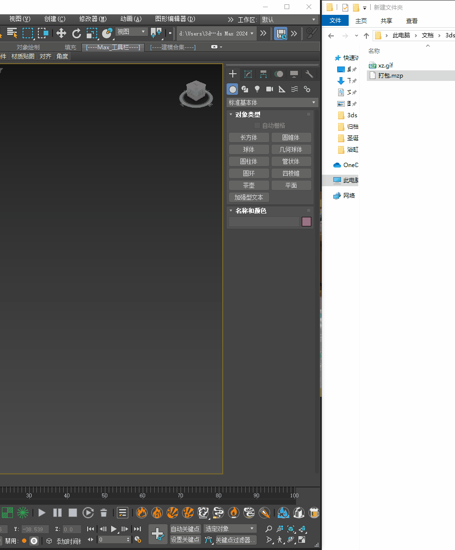Click the 茶壶 teapot button
Viewport: 455px width, 550px height.
click(x=249, y=185)
